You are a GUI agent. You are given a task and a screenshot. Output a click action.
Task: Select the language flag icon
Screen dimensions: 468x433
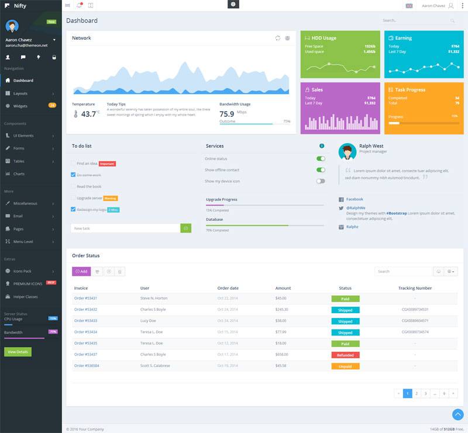point(409,5)
